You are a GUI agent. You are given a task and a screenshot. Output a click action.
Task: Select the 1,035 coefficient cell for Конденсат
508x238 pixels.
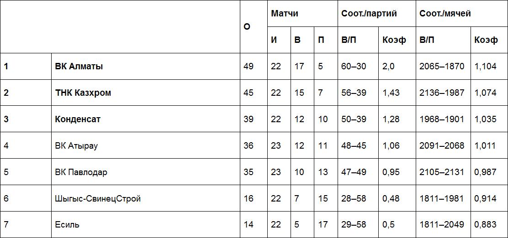(x=485, y=119)
